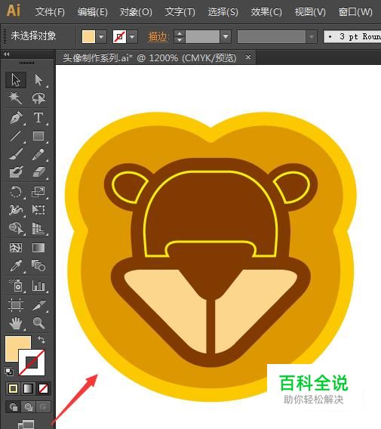Viewport: 381px width, 429px height.
Task: Open the 选择(S) menu
Action: [x=223, y=12]
